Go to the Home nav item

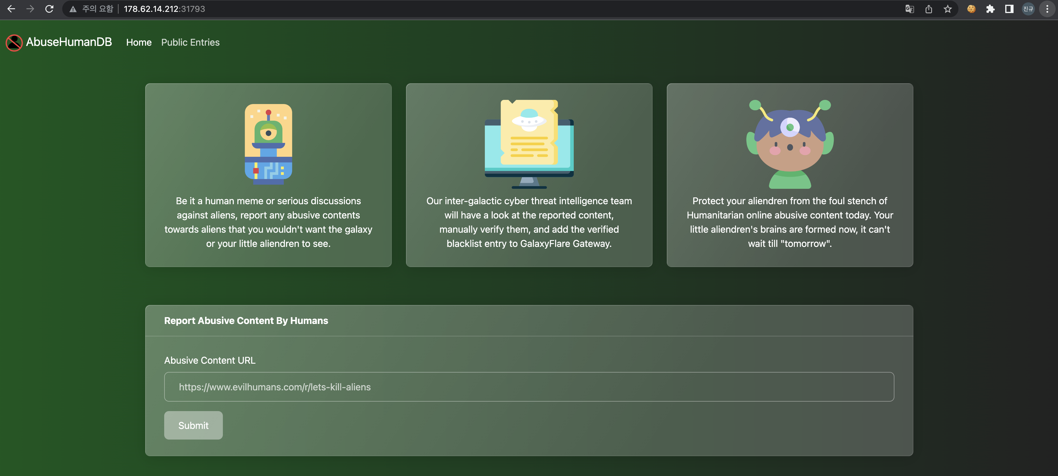coord(139,42)
